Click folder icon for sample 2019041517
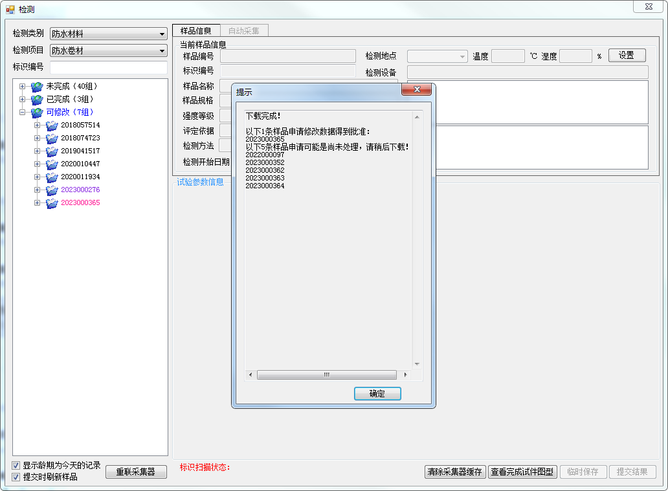 (52, 151)
